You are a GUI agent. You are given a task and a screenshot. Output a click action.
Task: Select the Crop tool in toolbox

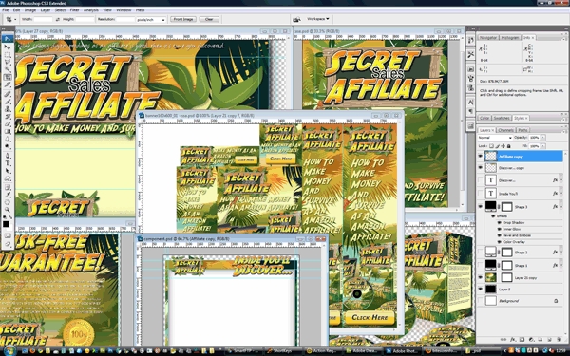[x=8, y=77]
